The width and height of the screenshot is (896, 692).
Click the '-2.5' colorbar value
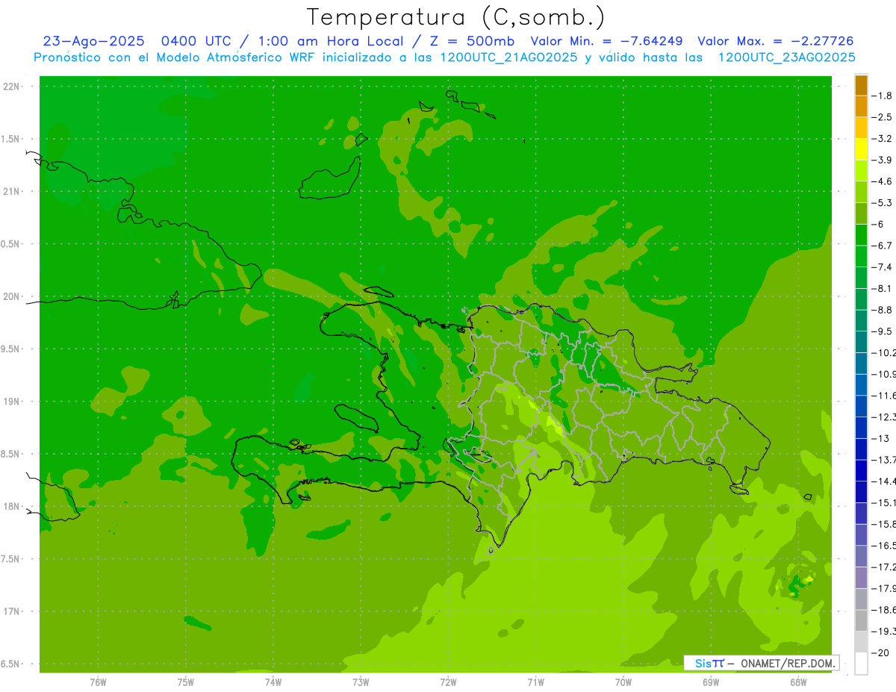[882, 117]
